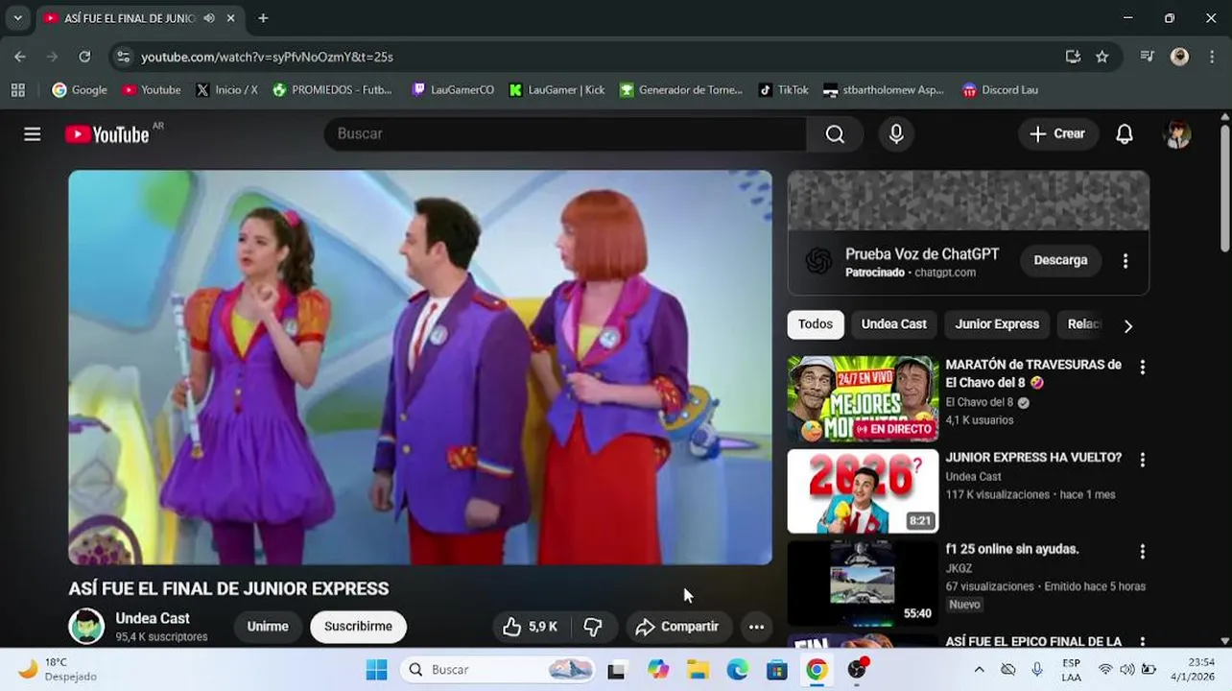Open the Undea Cast channel avatar

pos(86,627)
